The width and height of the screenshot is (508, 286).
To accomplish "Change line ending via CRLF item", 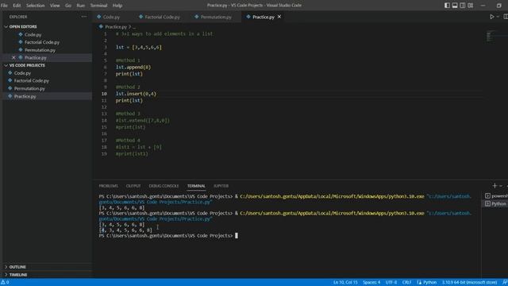I will (x=406, y=283).
